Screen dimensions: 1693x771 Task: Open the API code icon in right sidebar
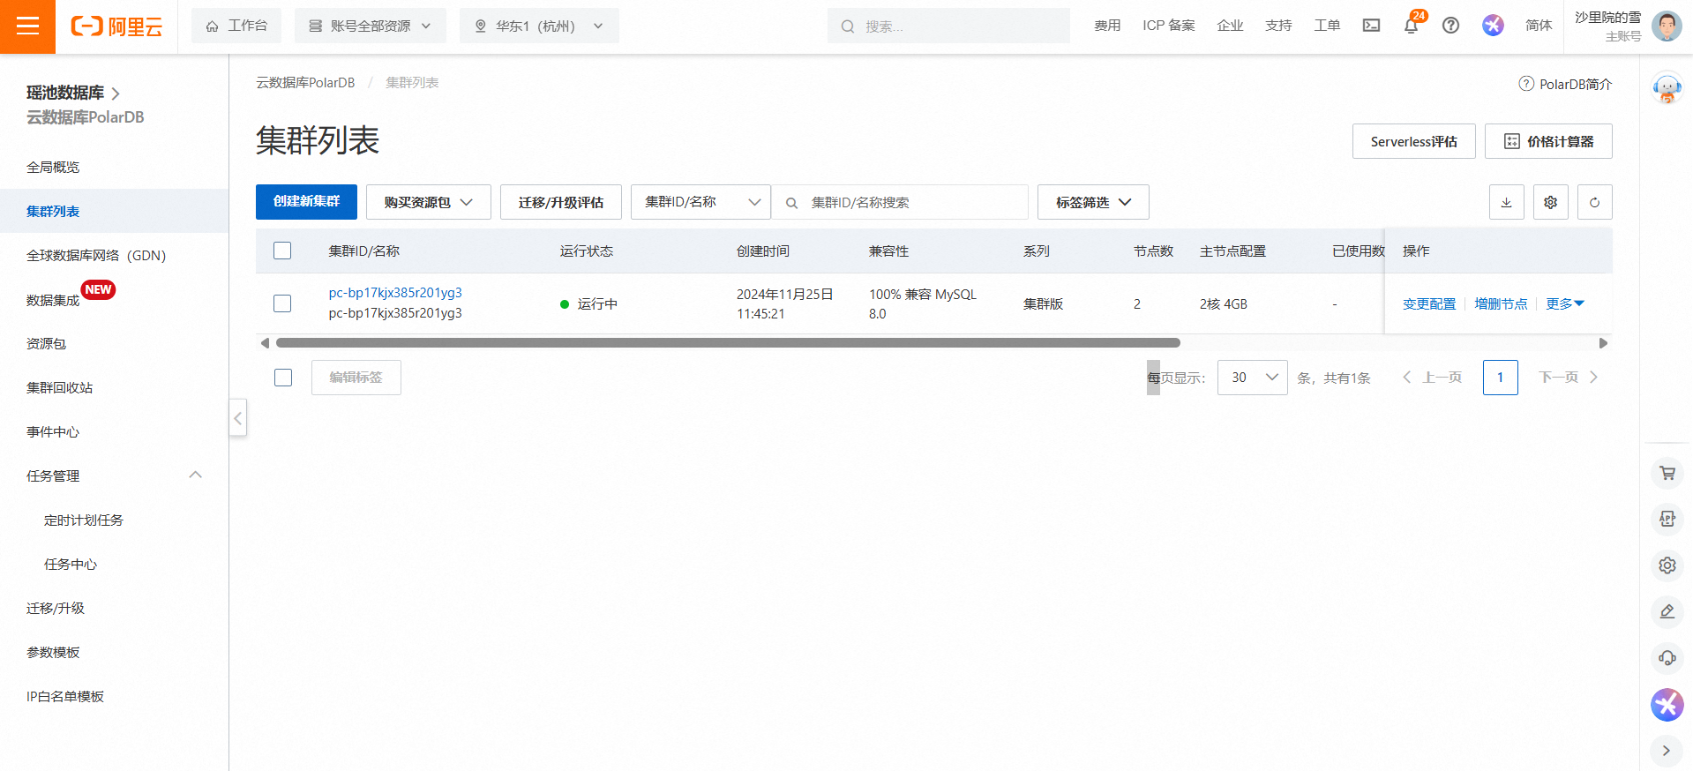pos(1667,519)
